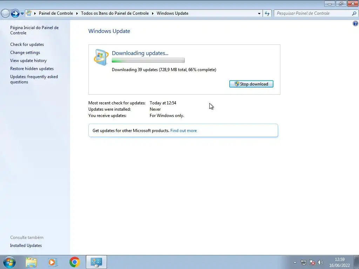Screen dimensions: 359x269
Task: Show hidden tray icons arrow
Action: [x=295, y=262]
